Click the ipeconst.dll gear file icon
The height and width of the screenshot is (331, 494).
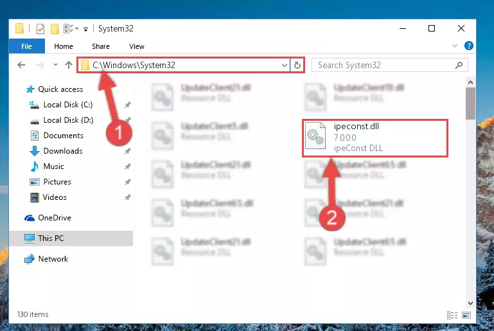(x=315, y=136)
